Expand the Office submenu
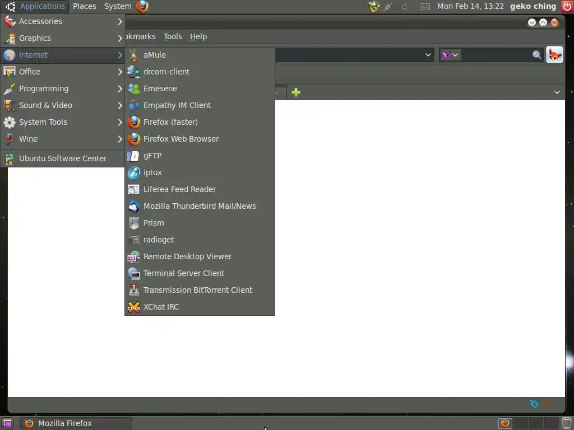The image size is (574, 430). [x=63, y=72]
